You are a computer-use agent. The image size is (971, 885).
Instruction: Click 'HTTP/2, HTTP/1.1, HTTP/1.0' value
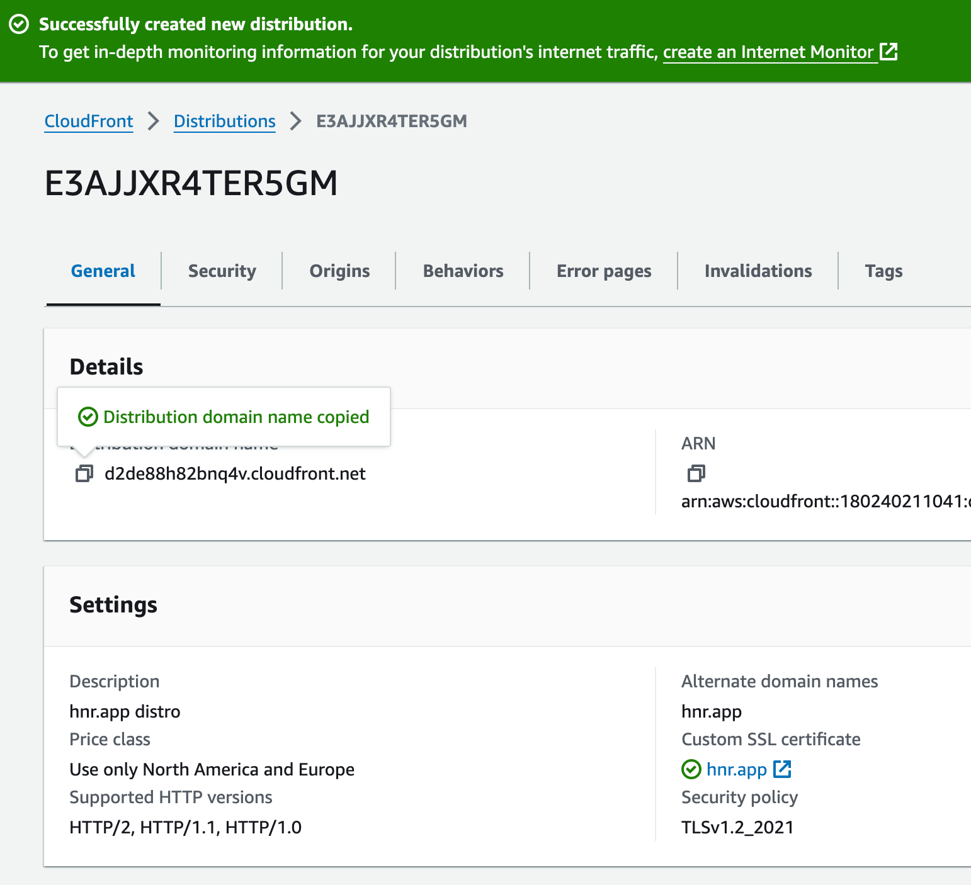pos(186,827)
